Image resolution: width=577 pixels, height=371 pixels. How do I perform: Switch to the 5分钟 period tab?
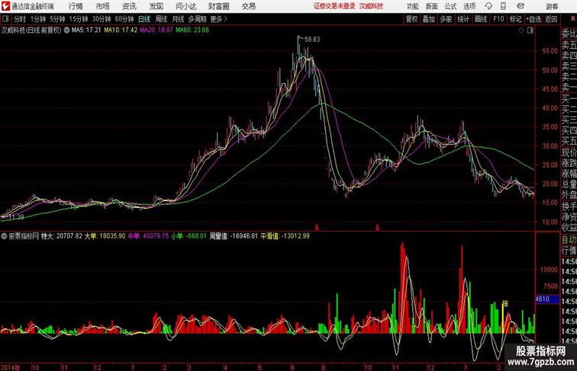click(57, 19)
